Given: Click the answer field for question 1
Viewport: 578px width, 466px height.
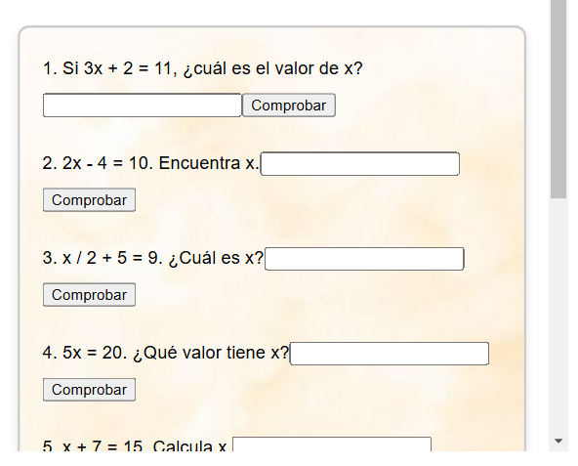Looking at the screenshot, I should click(x=143, y=106).
